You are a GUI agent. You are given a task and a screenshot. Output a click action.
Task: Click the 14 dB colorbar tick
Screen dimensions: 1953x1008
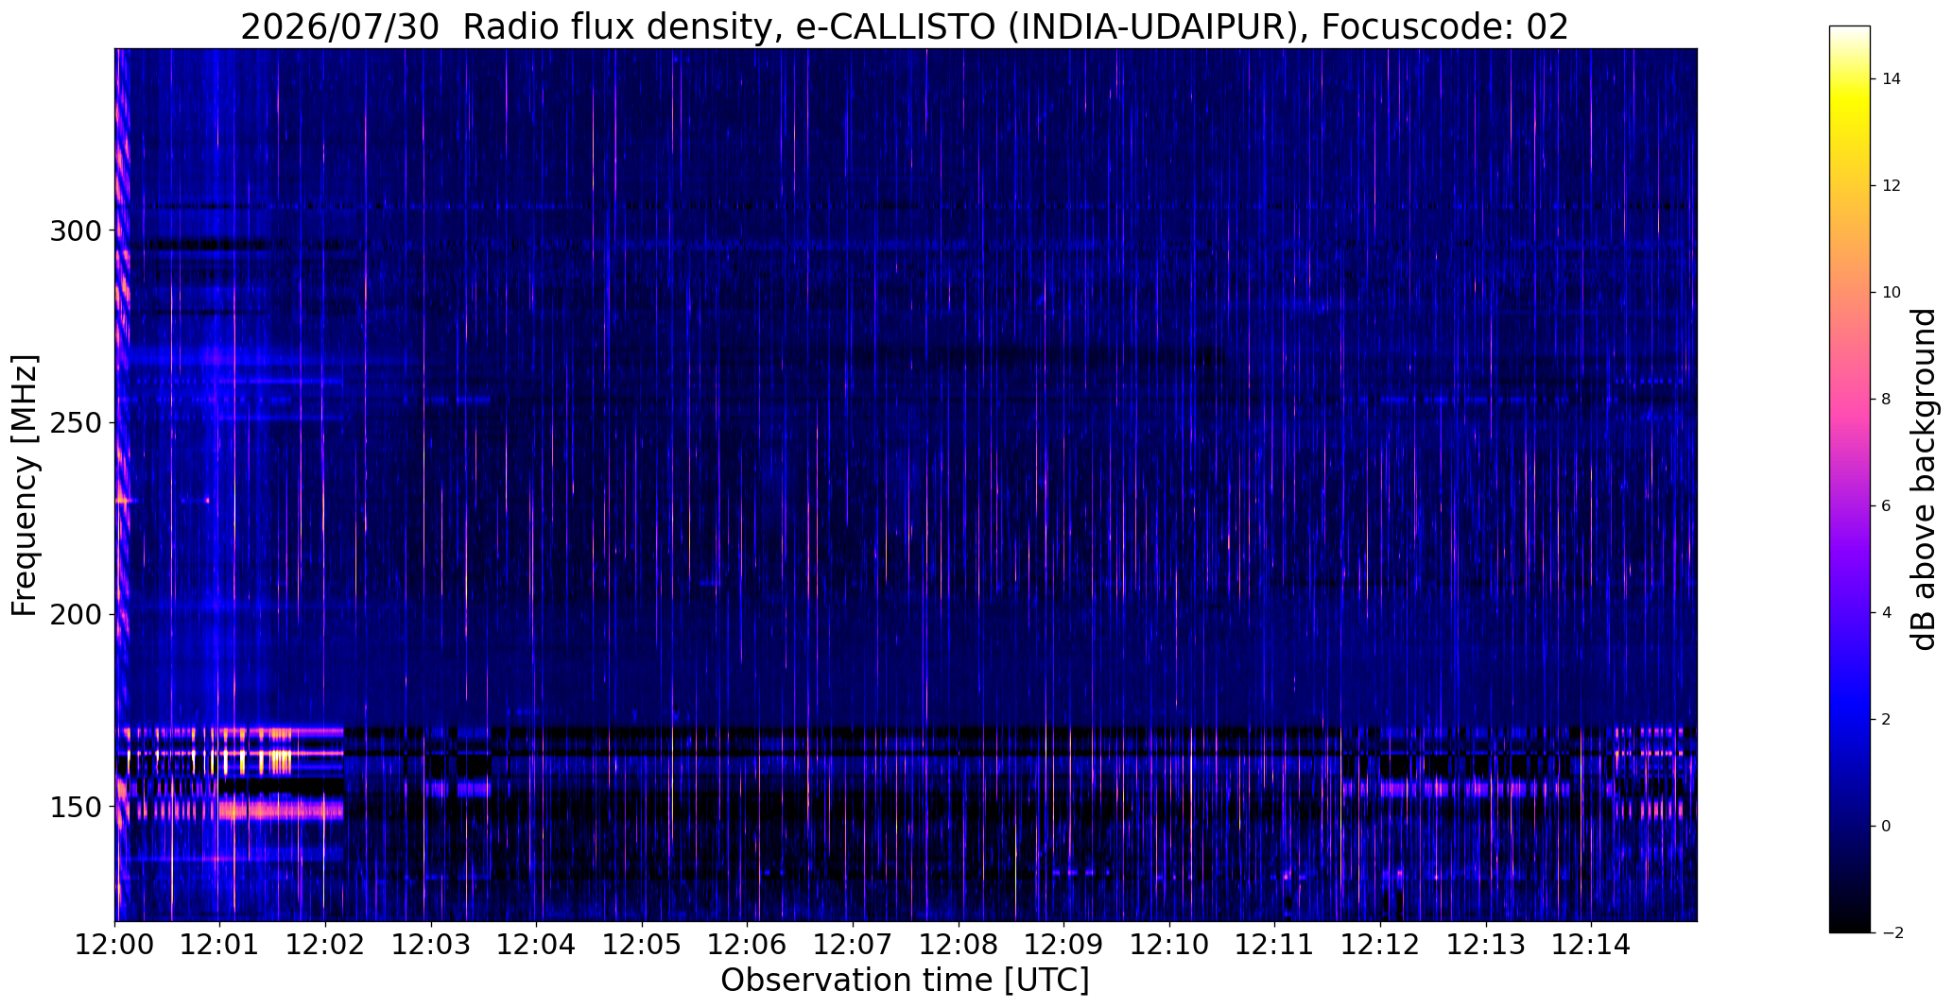(1891, 79)
